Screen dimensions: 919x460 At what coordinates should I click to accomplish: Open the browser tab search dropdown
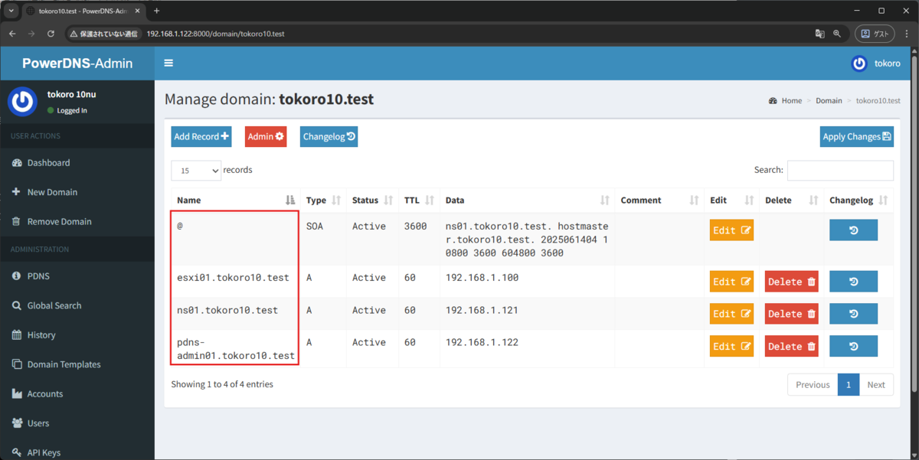click(x=11, y=11)
